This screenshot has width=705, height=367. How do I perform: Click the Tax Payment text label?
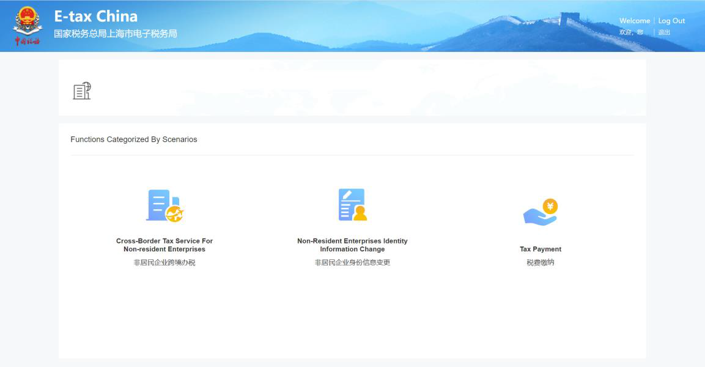pyautogui.click(x=541, y=249)
